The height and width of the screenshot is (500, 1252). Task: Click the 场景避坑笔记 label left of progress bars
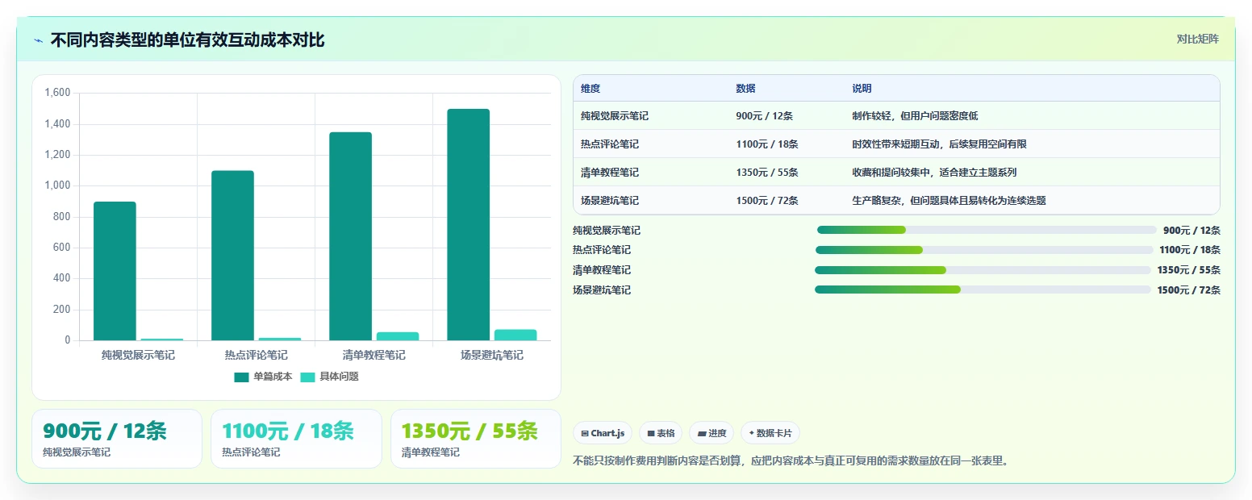pos(602,290)
